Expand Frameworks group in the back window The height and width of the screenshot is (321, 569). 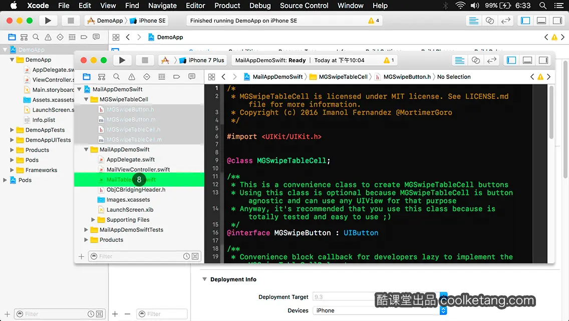coord(12,170)
